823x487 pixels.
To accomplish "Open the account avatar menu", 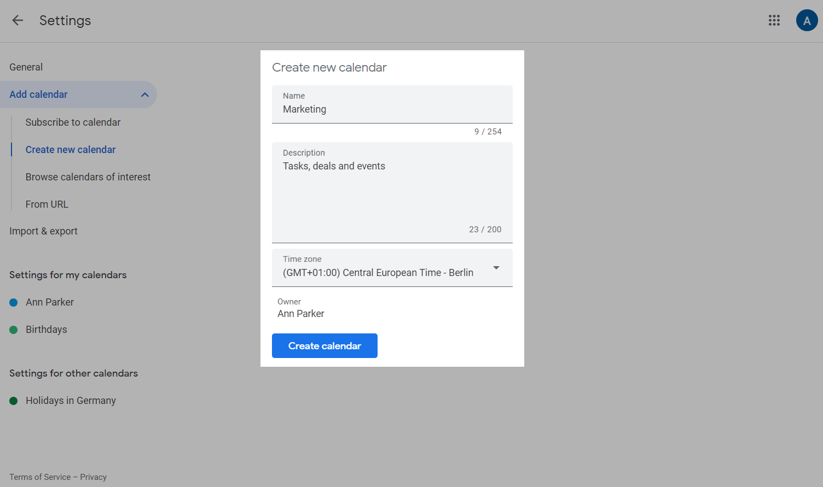I will click(807, 20).
